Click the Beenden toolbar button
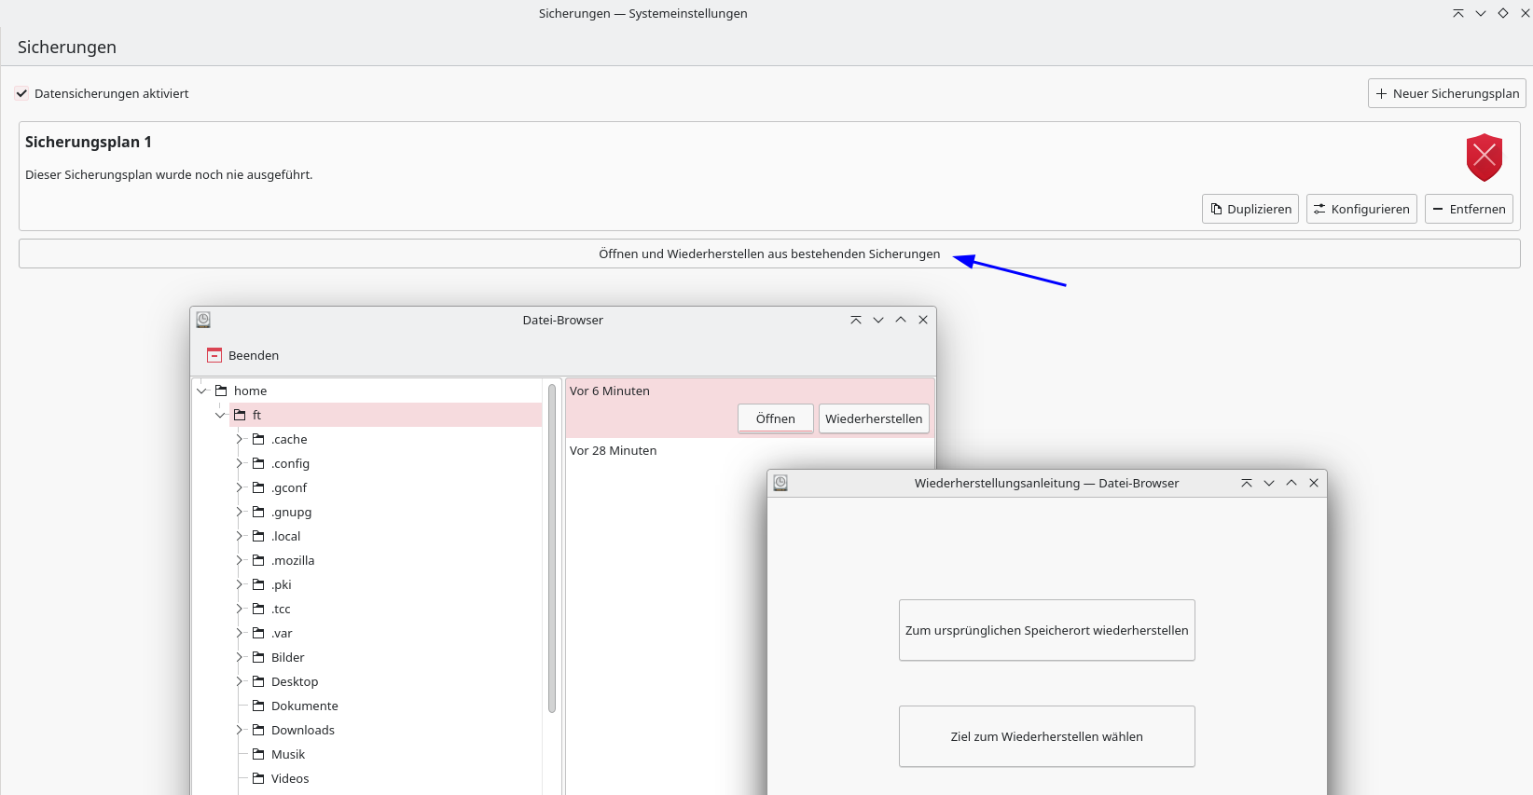The height and width of the screenshot is (795, 1533). (x=243, y=355)
